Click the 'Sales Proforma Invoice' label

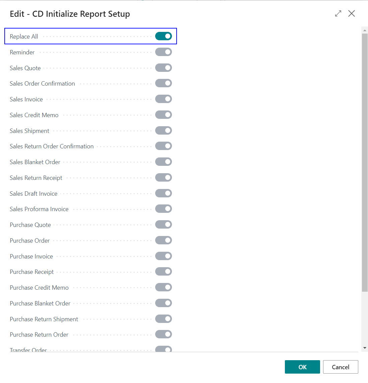pyautogui.click(x=39, y=209)
